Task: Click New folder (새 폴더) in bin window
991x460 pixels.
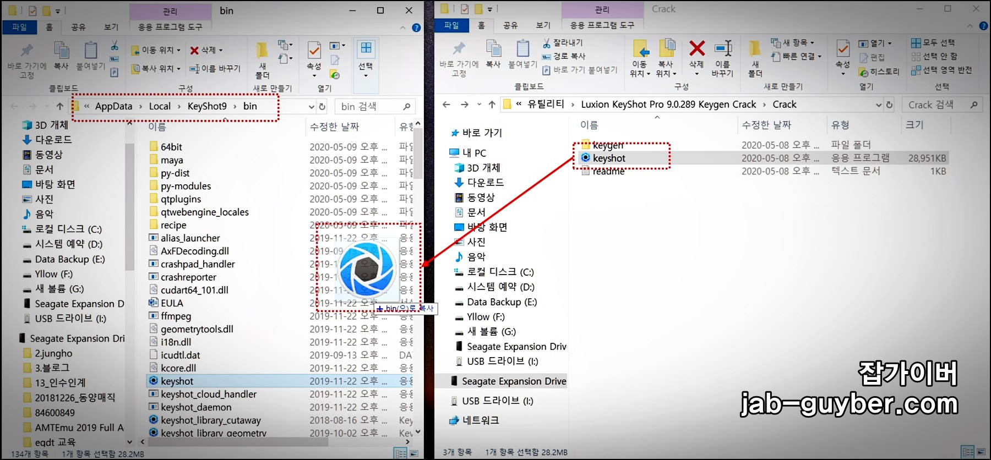Action: [262, 61]
